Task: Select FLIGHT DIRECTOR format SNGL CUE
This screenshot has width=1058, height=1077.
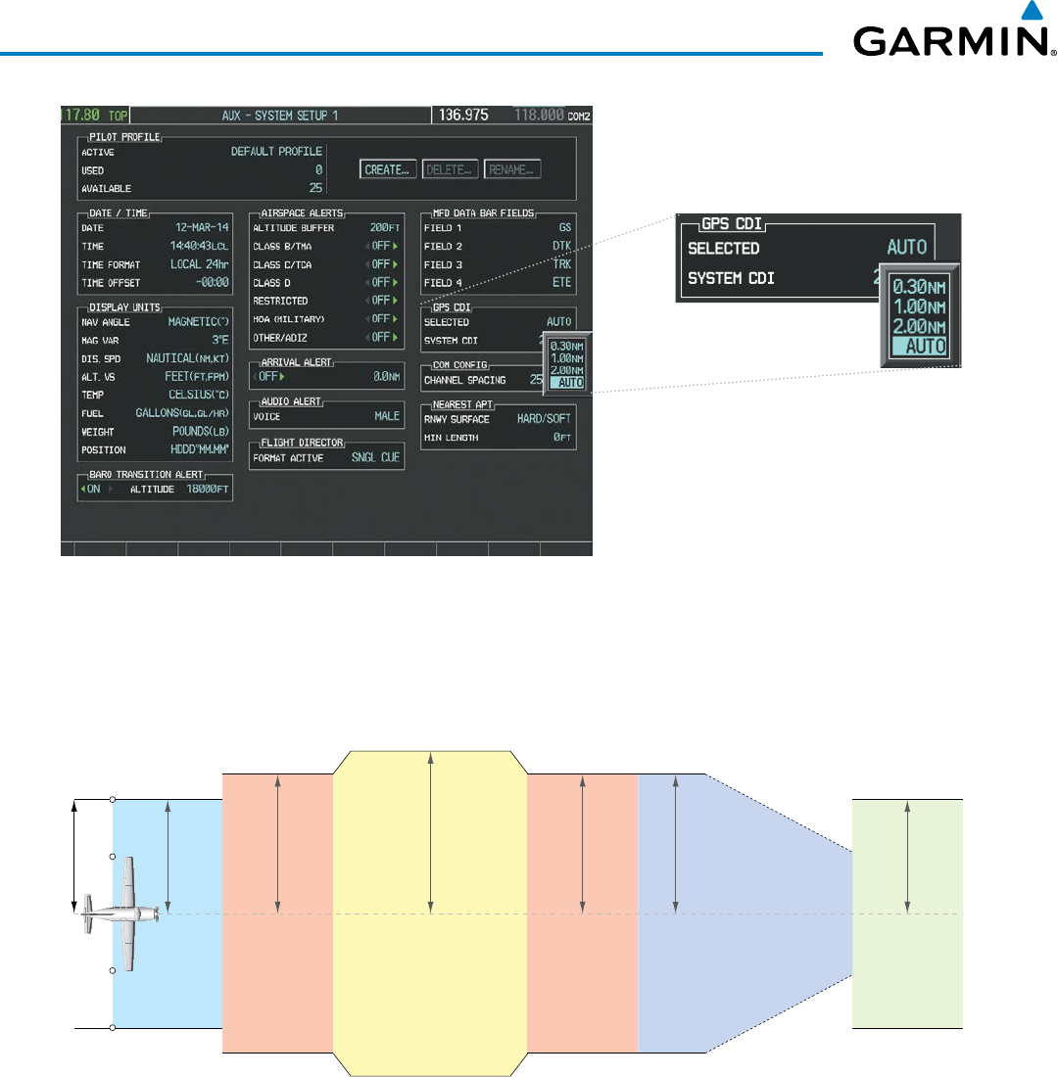Action: [x=375, y=457]
